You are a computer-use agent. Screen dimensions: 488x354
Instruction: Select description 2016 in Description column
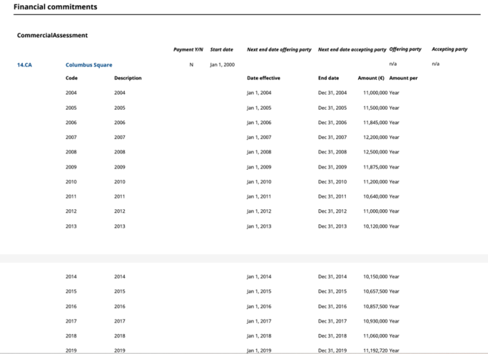click(x=120, y=307)
